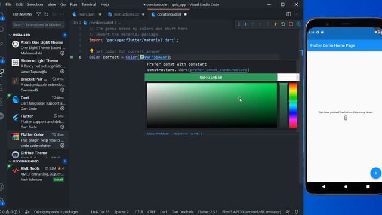Open Dart extension gear settings
Image resolution: width=382 pixels, height=215 pixels.
coord(62,109)
